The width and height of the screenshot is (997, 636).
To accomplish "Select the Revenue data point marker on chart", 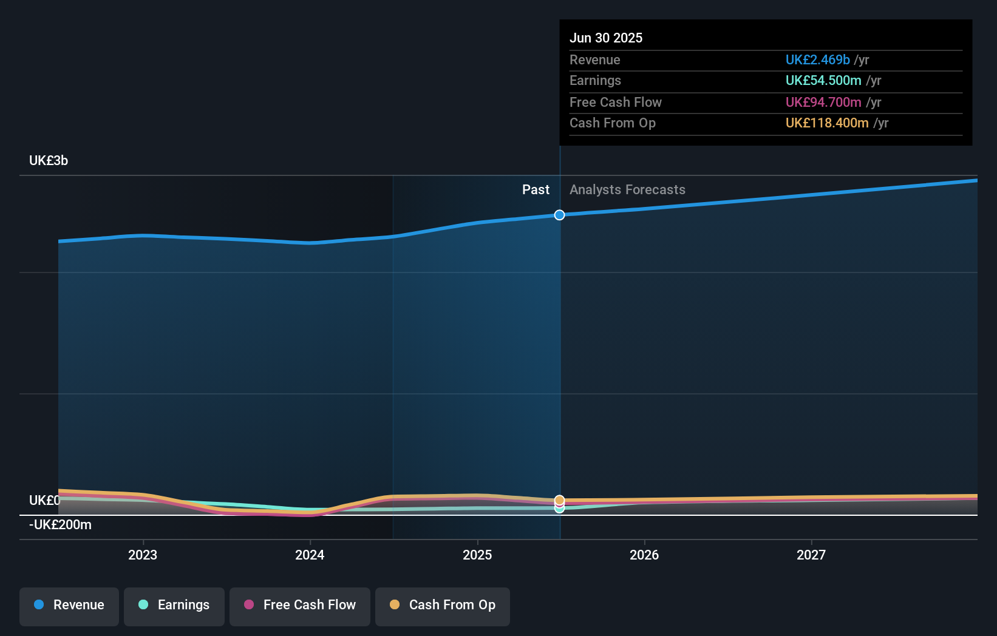I will click(x=559, y=215).
